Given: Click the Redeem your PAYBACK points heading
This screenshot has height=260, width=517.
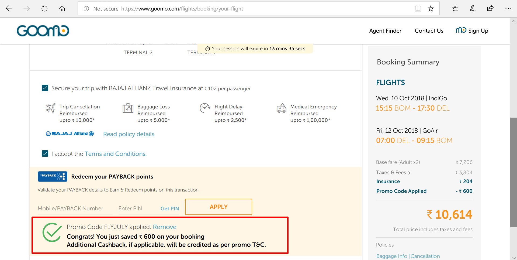Looking at the screenshot, I should coord(112,177).
